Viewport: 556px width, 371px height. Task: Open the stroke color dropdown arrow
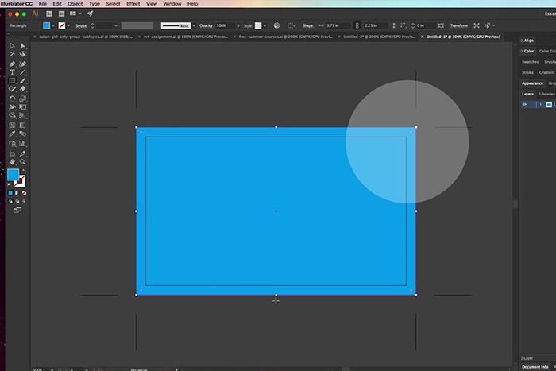pos(68,25)
